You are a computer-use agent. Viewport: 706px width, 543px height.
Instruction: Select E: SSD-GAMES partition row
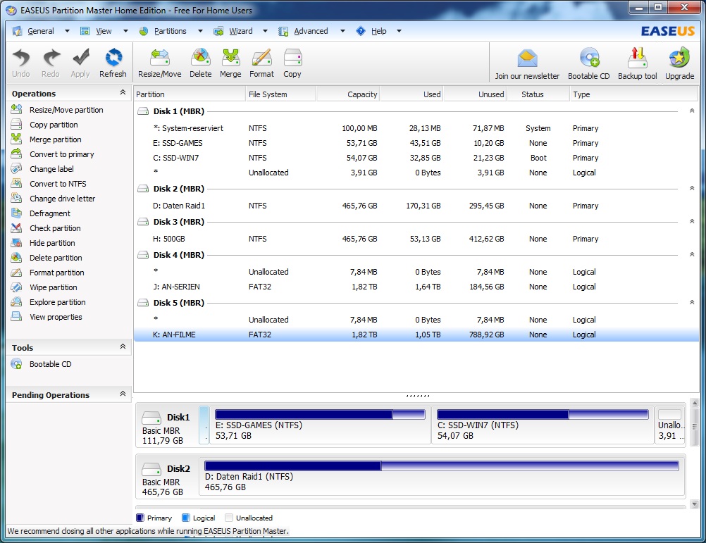(416, 143)
